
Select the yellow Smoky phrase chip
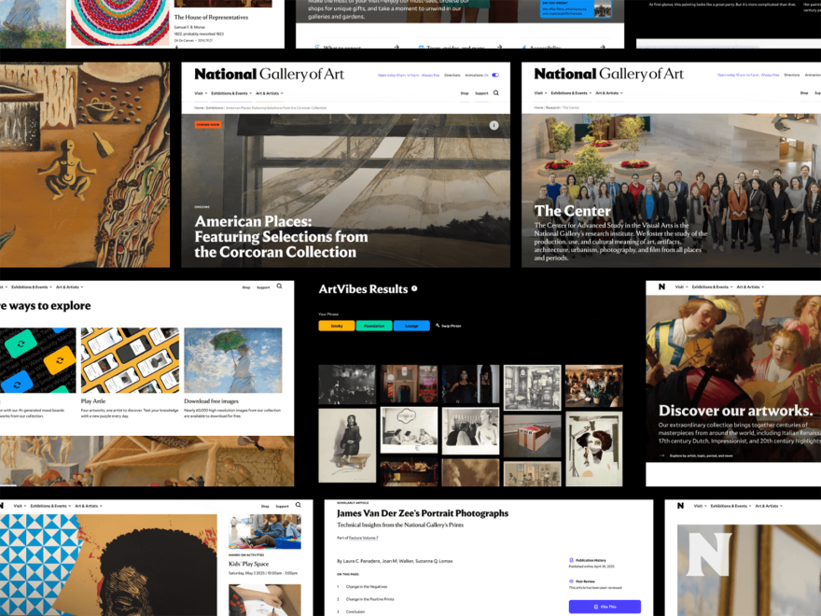coord(336,326)
